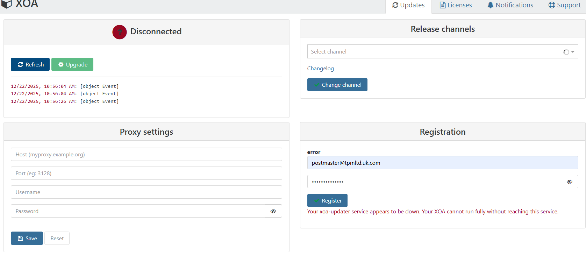
Task: Click the Select channel combo box
Action: [434, 52]
